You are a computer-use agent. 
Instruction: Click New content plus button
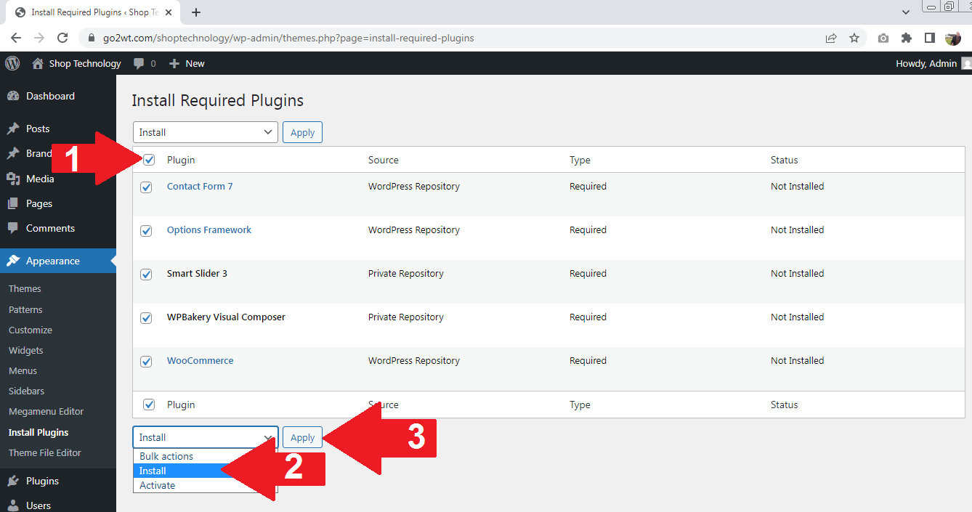click(x=187, y=63)
